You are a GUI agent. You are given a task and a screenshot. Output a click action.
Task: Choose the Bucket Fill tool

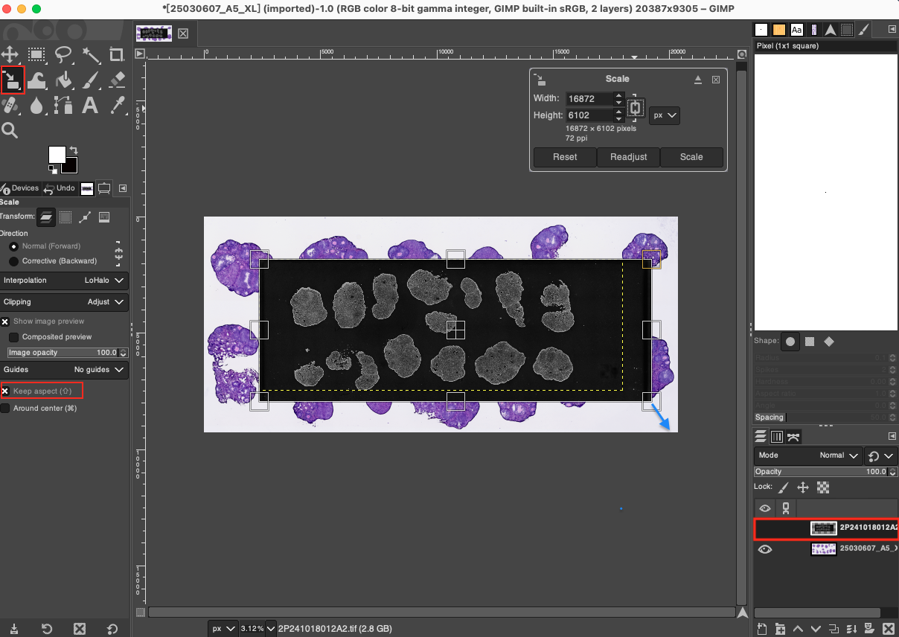[63, 80]
